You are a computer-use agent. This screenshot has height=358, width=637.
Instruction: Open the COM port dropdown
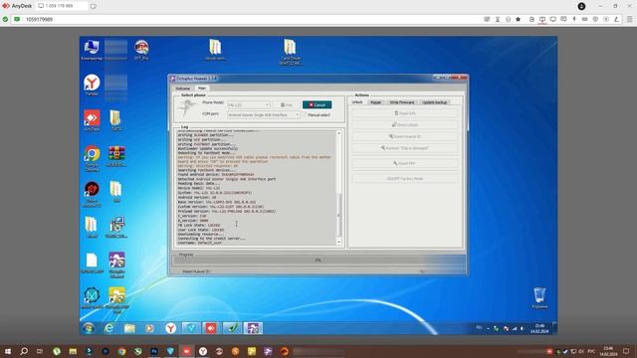pyautogui.click(x=264, y=115)
